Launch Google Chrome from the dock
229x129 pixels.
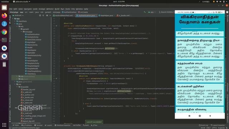coord(4,32)
